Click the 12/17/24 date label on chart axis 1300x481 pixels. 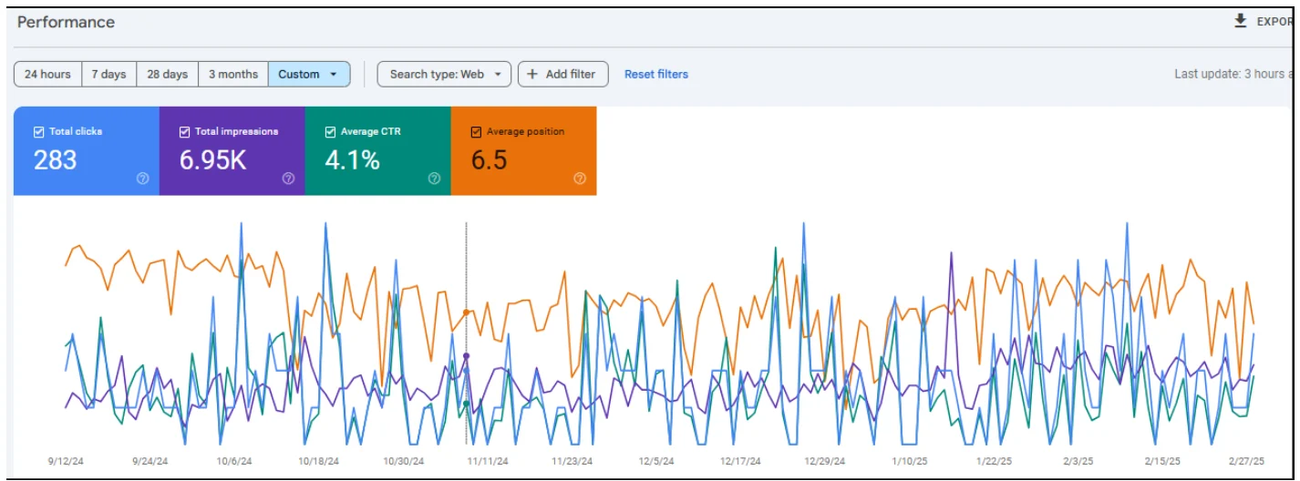[739, 462]
